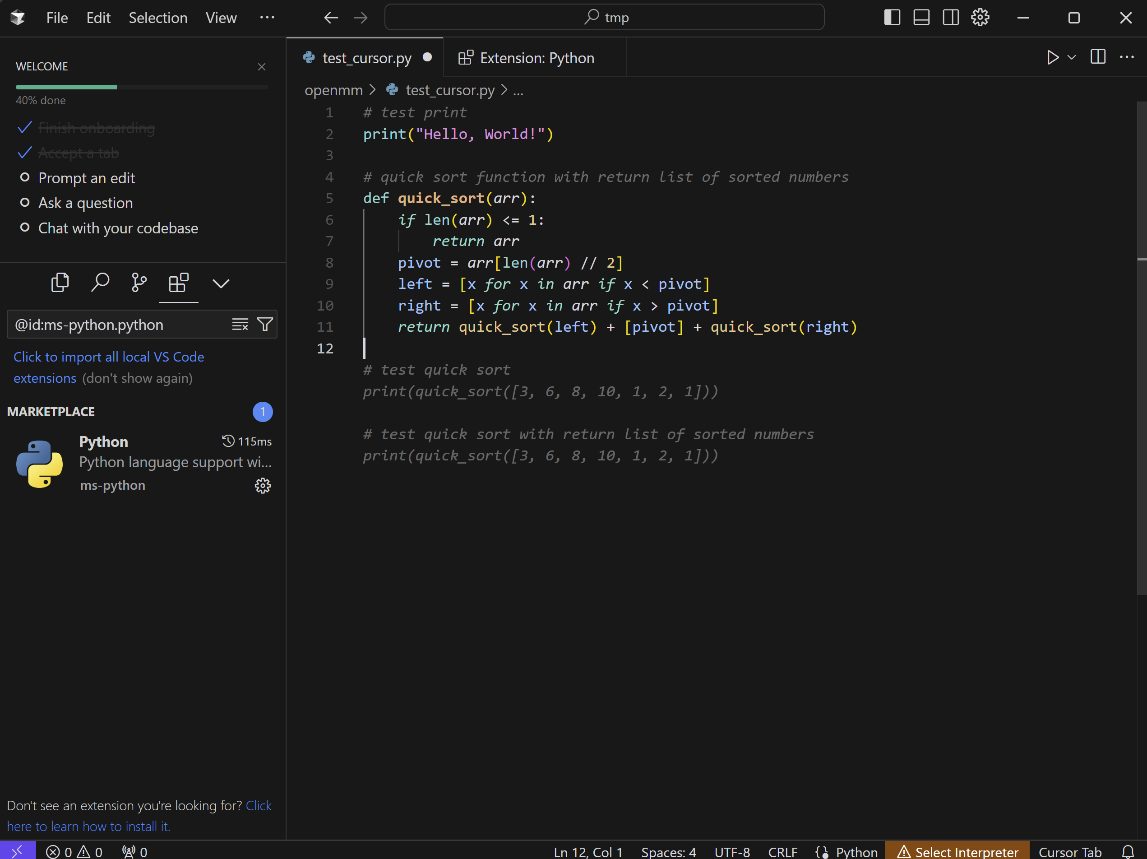The height and width of the screenshot is (859, 1147).
Task: Click the marketplace count badge showing 1
Action: tap(263, 412)
